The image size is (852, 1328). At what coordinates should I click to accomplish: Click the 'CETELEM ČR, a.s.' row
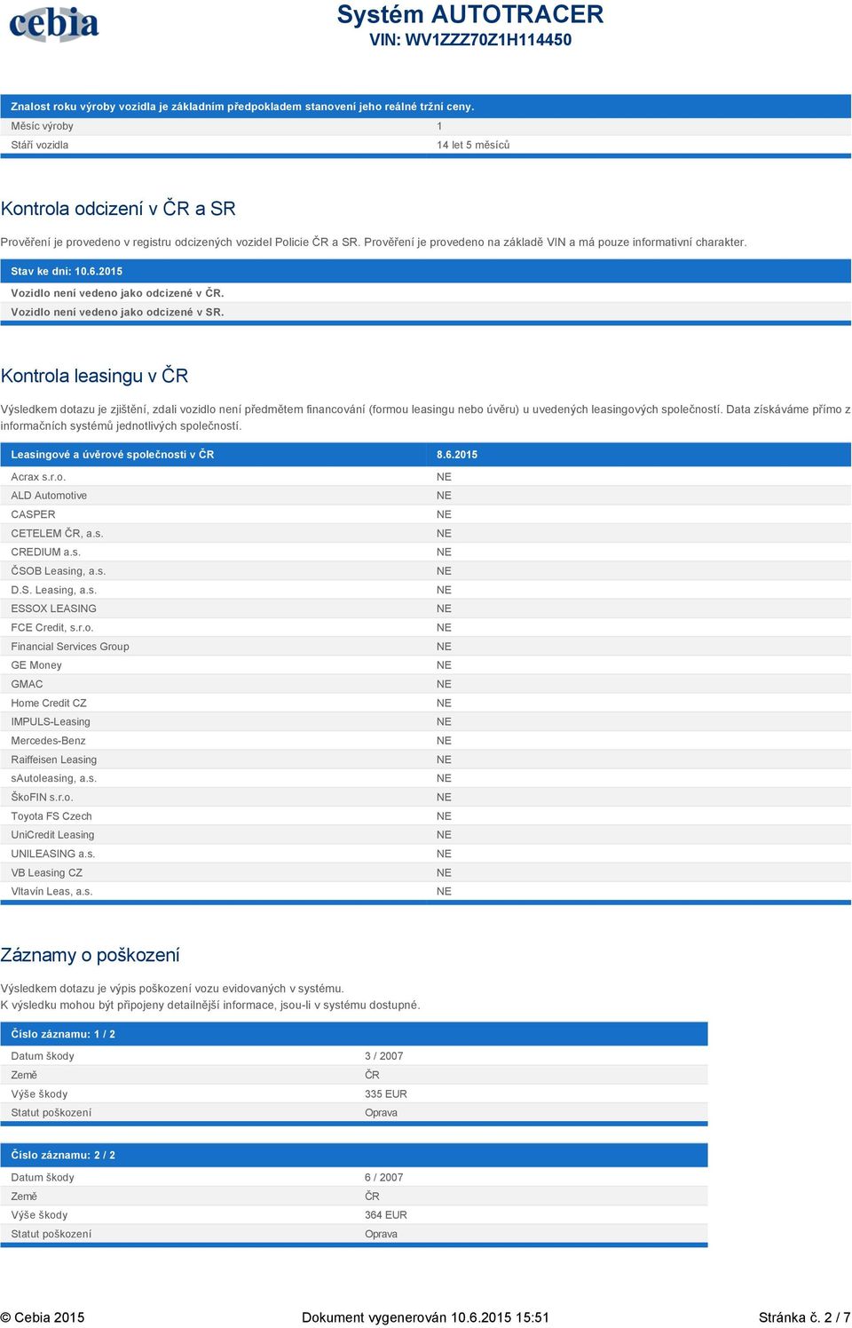point(426,533)
